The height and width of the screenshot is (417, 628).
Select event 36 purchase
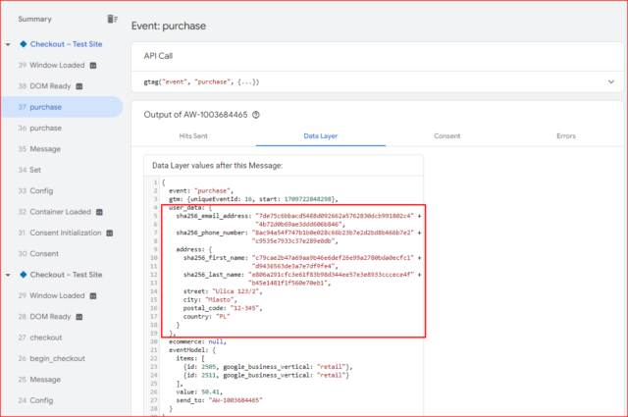(39, 128)
